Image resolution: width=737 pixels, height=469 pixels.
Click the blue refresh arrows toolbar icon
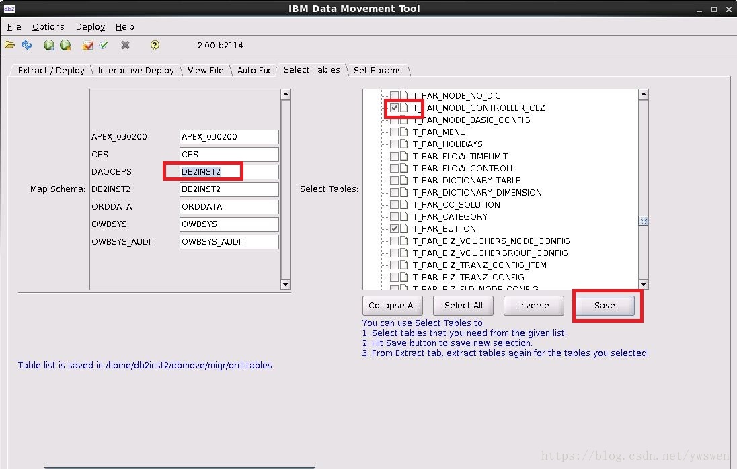(27, 45)
